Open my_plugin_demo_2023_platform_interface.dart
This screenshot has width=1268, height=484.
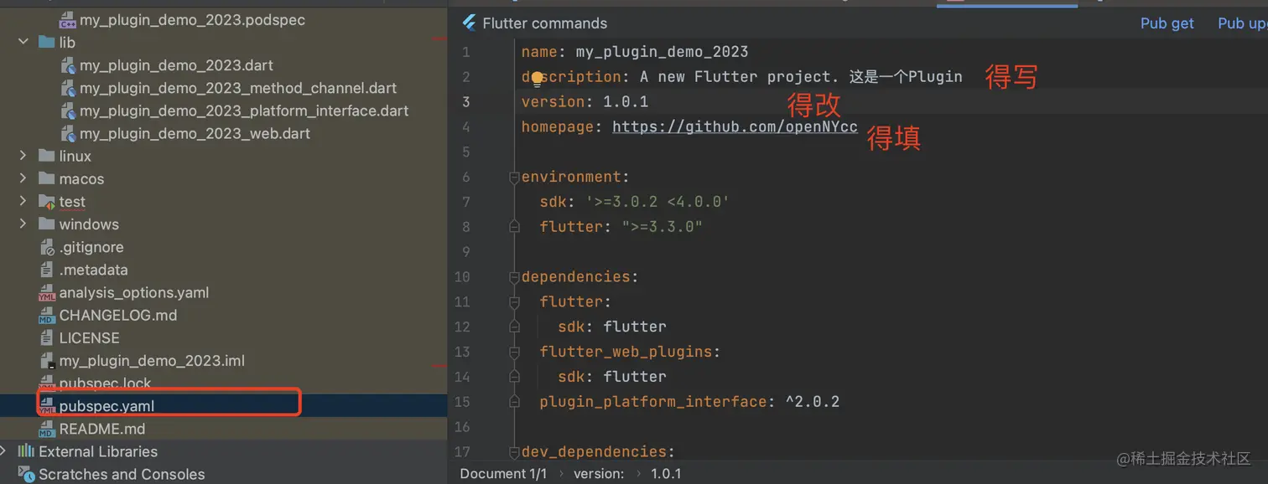(x=244, y=111)
